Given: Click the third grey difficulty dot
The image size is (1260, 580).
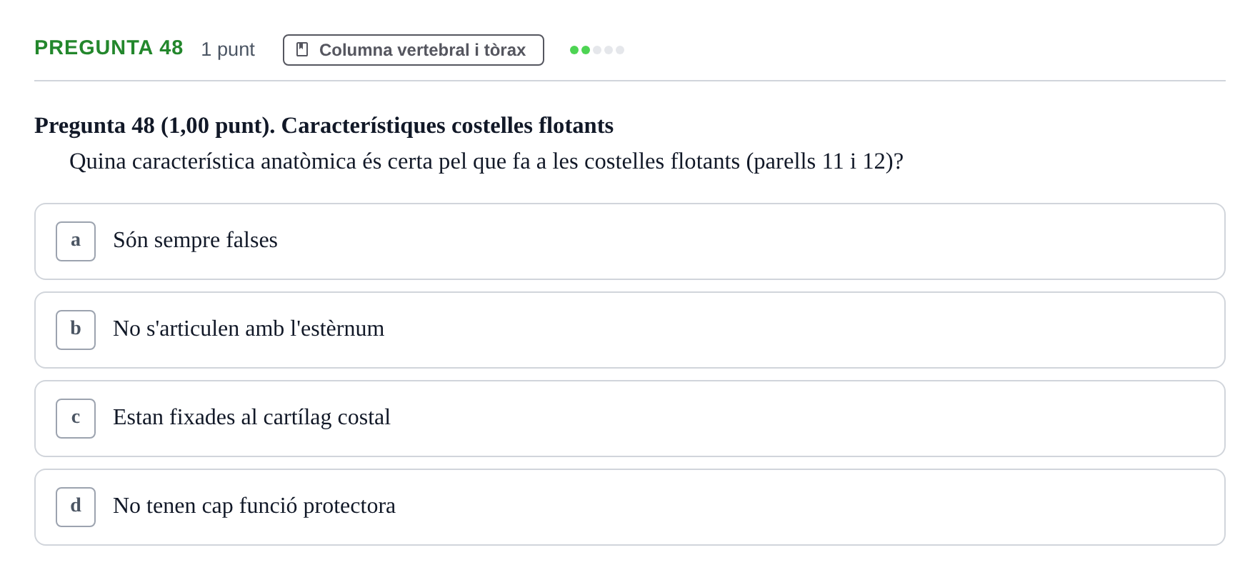Looking at the screenshot, I should pyautogui.click(x=597, y=50).
